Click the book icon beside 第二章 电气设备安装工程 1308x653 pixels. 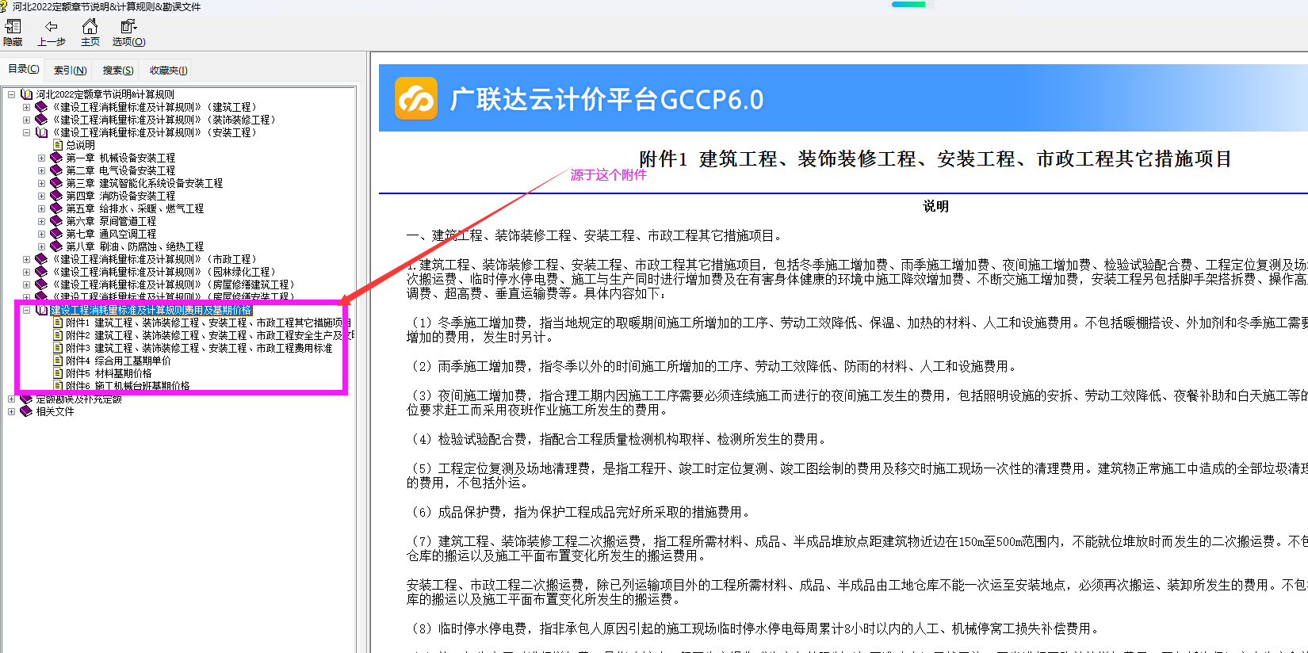[56, 170]
